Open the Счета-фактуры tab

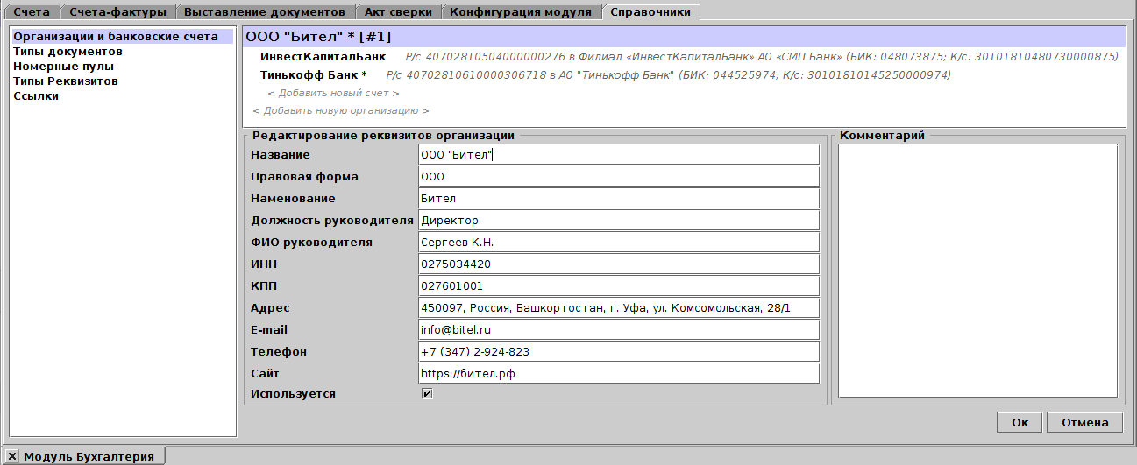[x=118, y=11]
